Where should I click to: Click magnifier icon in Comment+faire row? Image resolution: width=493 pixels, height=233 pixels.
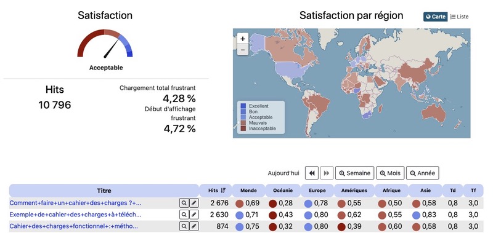tap(184, 203)
